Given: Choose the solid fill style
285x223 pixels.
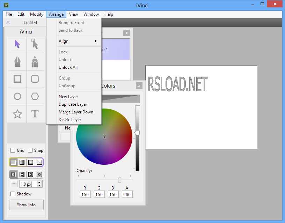Looking at the screenshot, I should click(x=13, y=162).
